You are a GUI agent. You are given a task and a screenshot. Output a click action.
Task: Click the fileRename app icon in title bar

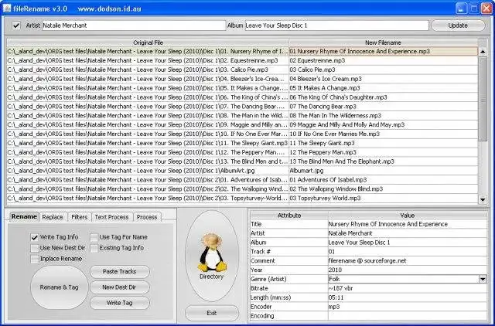7,8
